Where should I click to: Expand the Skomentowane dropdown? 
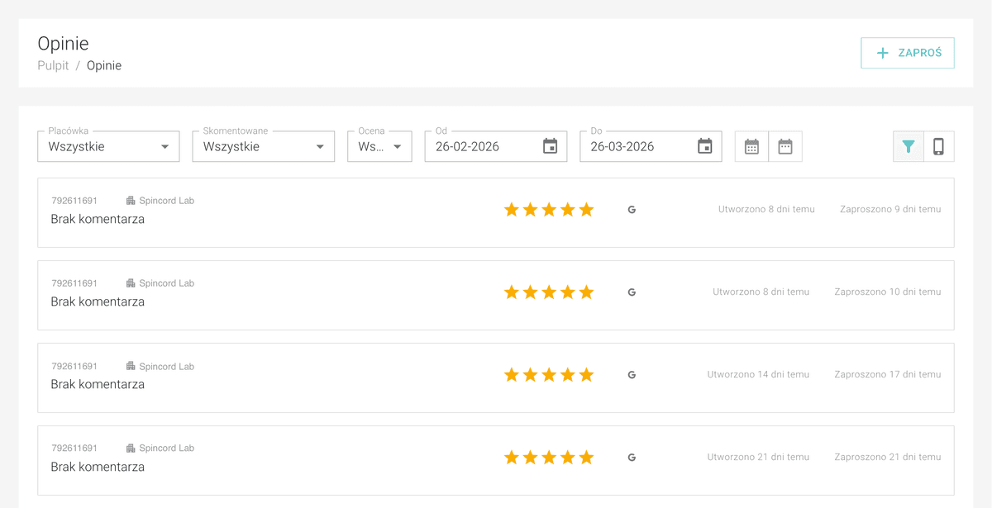(x=263, y=147)
